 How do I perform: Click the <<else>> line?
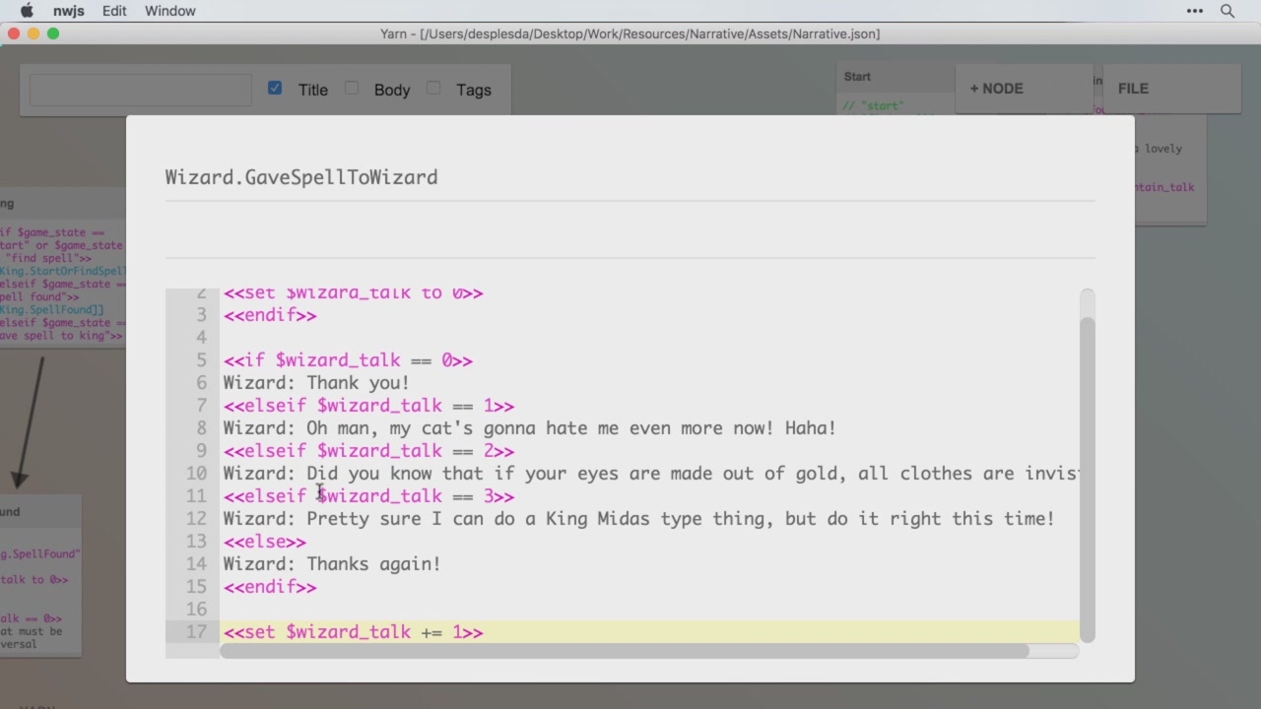(265, 542)
